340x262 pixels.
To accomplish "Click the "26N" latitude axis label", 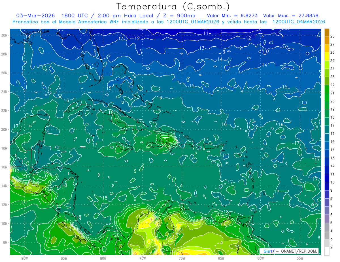I will pyautogui.click(x=4, y=73).
